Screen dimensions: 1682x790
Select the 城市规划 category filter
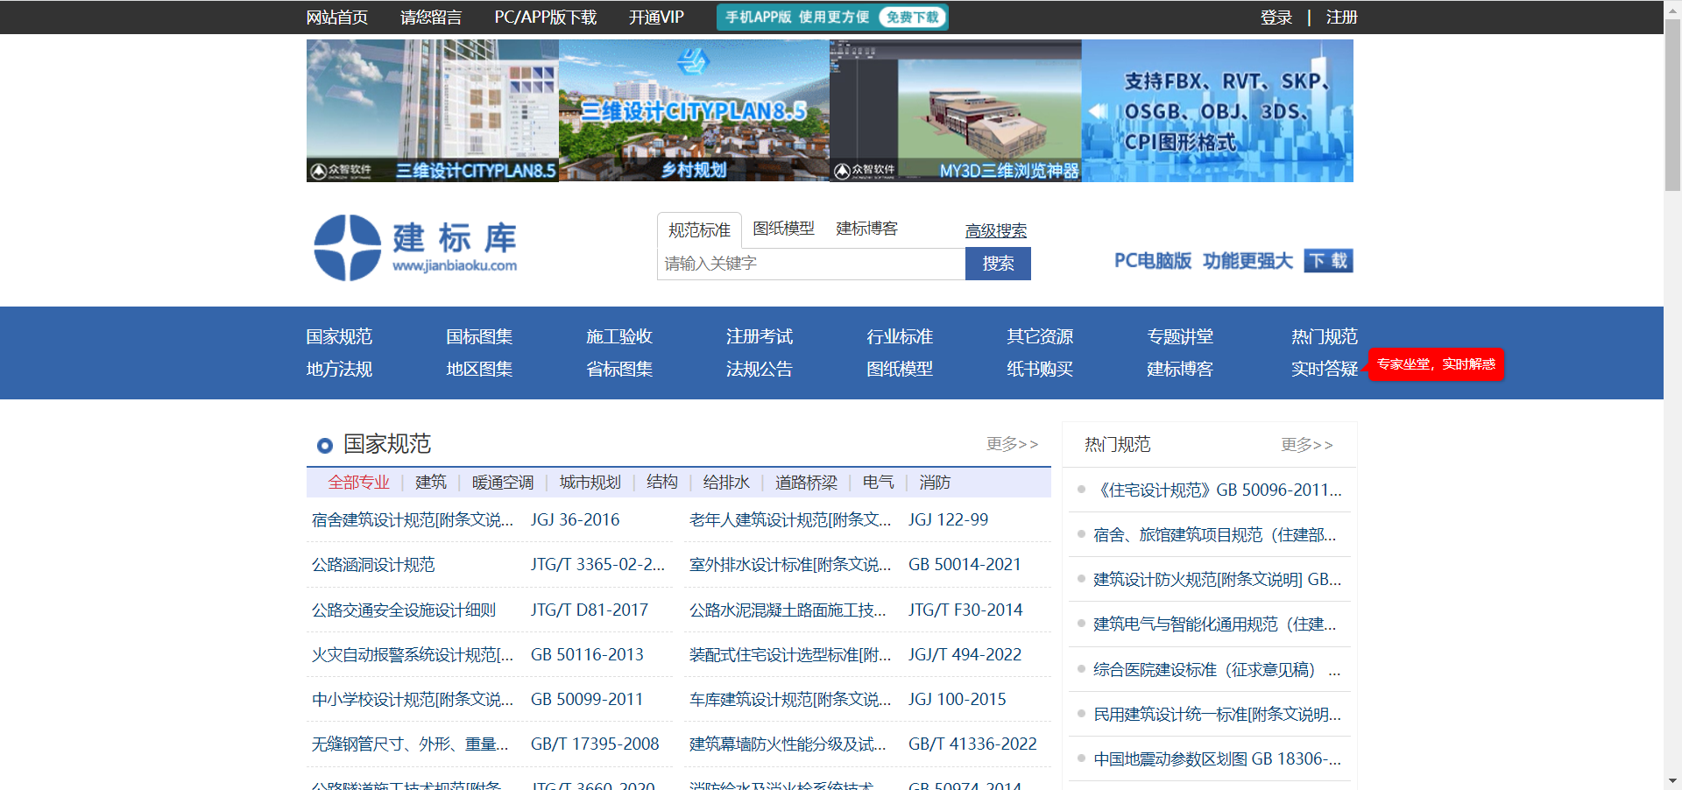coord(590,483)
